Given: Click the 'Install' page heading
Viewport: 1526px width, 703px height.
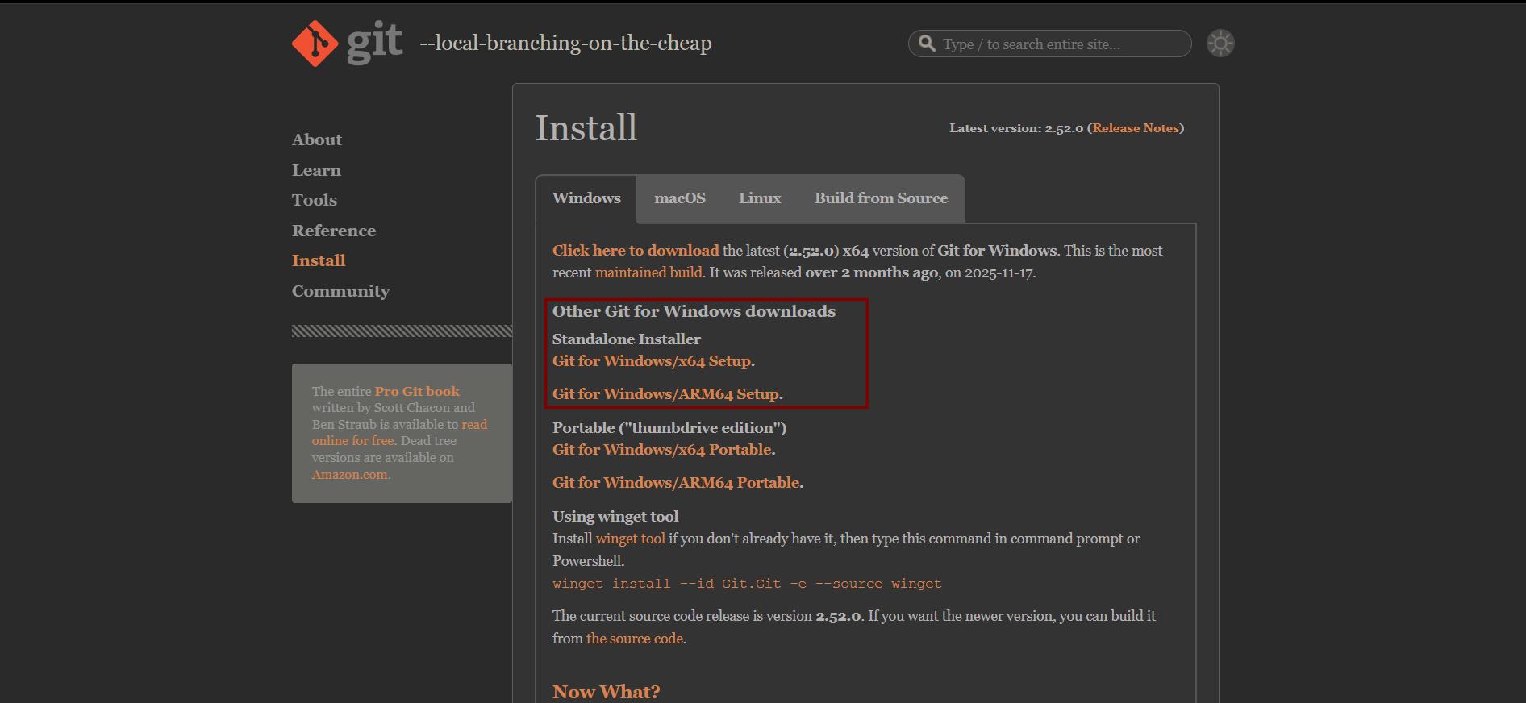Looking at the screenshot, I should click(x=586, y=128).
